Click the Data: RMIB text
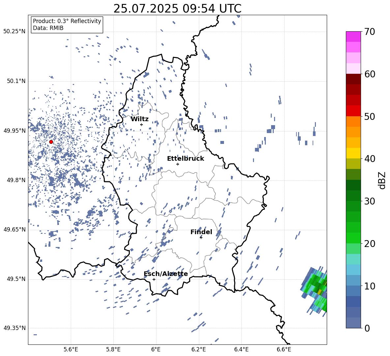 click(x=48, y=28)
